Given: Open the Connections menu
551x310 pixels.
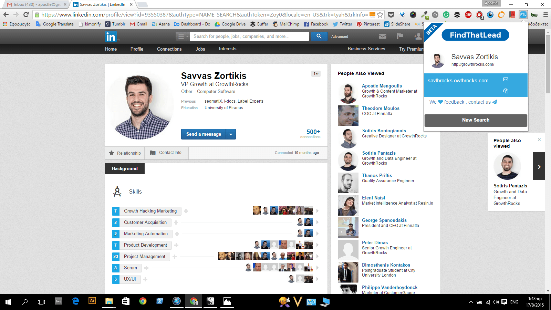Looking at the screenshot, I should click(x=169, y=49).
